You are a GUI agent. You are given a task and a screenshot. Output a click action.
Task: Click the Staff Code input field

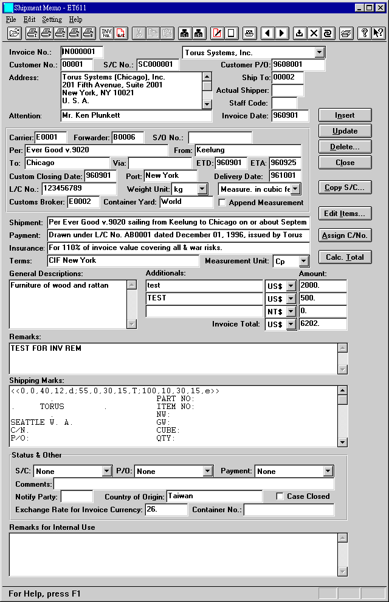tap(284, 103)
